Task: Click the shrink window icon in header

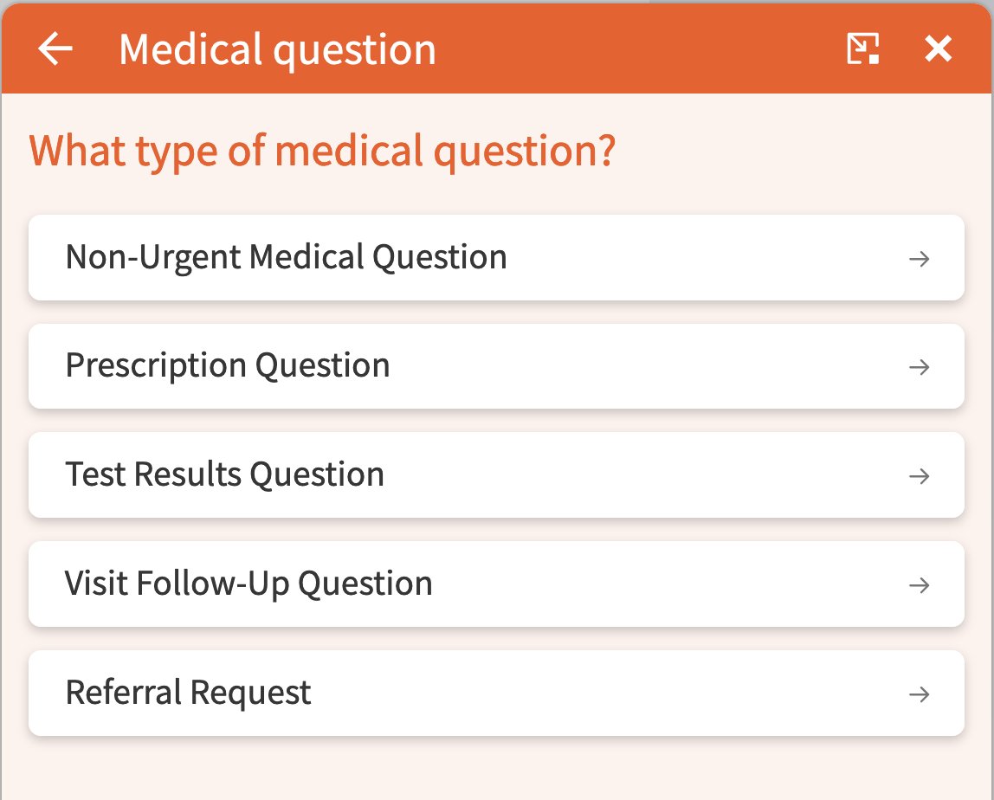Action: [862, 48]
